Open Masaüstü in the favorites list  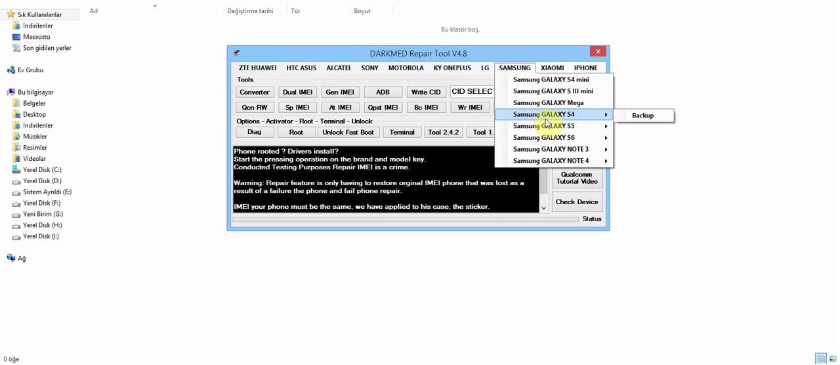point(36,37)
